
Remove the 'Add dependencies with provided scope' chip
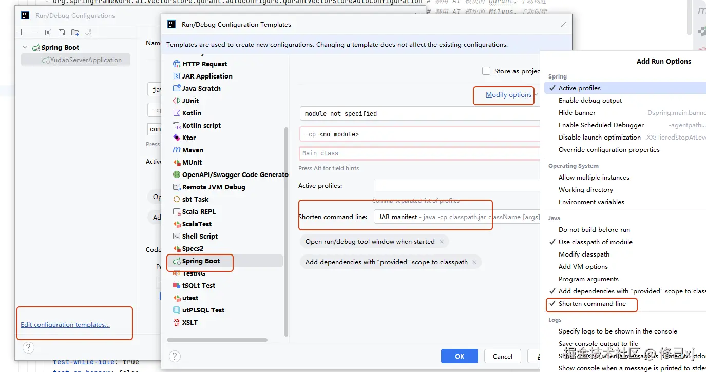pyautogui.click(x=474, y=262)
